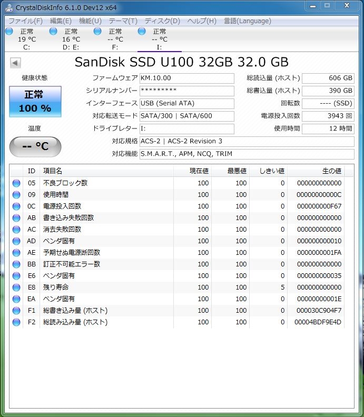Click status icon for 消去失敗回数 row
The image size is (364, 417).
coord(16,230)
